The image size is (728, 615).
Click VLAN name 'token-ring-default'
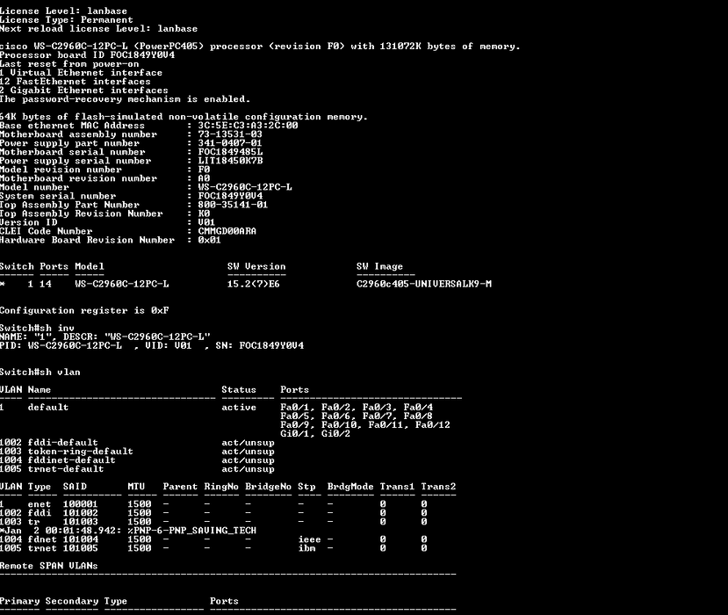(80, 452)
